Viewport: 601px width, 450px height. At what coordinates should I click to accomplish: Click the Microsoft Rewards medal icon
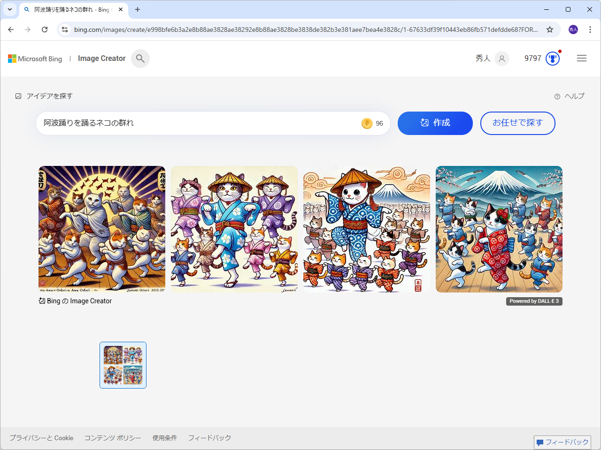pyautogui.click(x=553, y=58)
